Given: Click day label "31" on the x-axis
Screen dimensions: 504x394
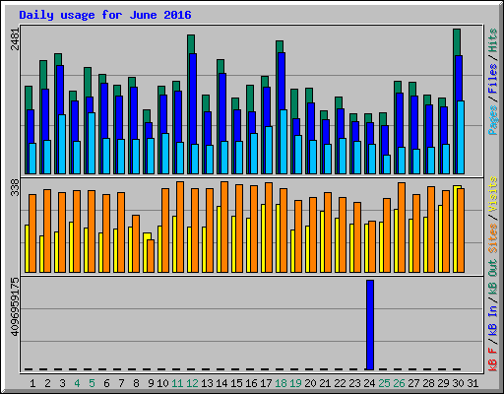Looking at the screenshot, I should point(472,383).
